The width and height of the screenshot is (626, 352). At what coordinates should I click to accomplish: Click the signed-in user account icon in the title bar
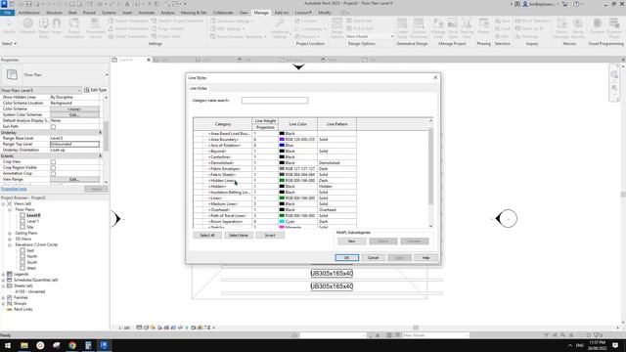click(525, 4)
